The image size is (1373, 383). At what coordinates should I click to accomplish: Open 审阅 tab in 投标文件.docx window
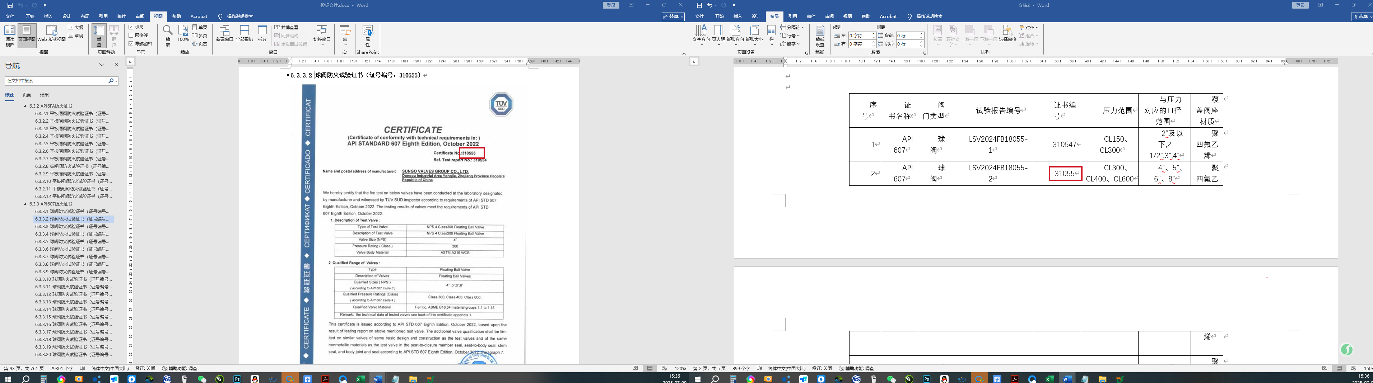(x=140, y=16)
